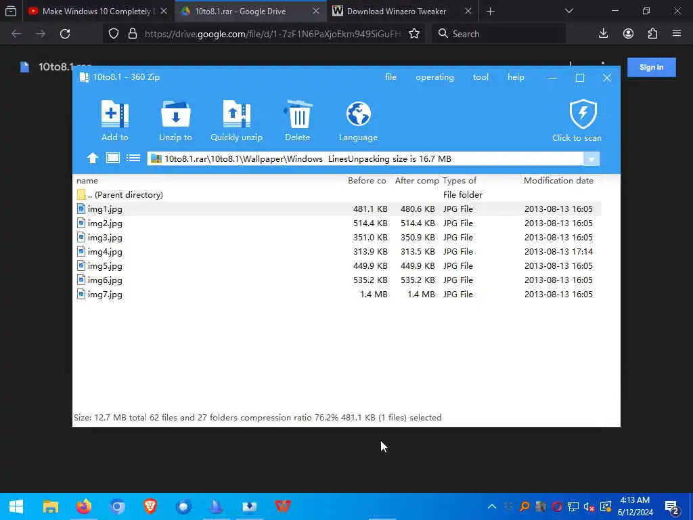Open Firefox downloads panel

click(x=603, y=34)
